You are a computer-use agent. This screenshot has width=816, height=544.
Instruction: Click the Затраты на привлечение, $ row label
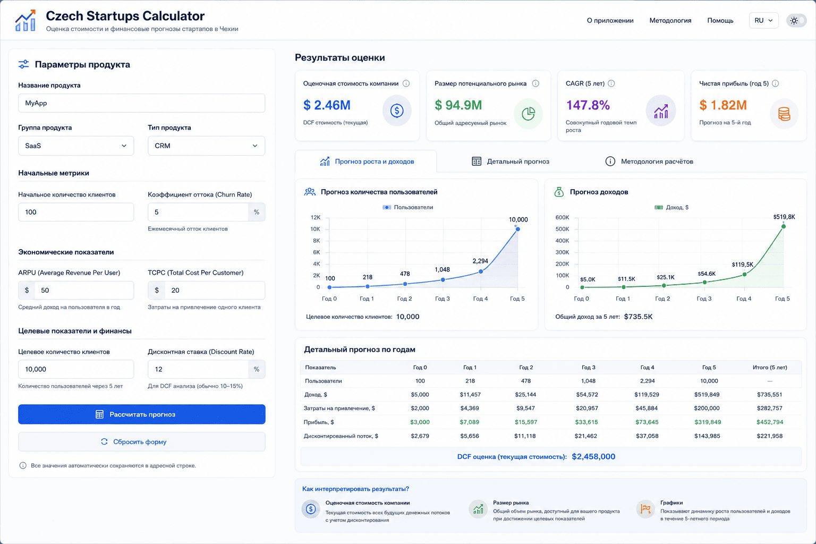click(339, 409)
